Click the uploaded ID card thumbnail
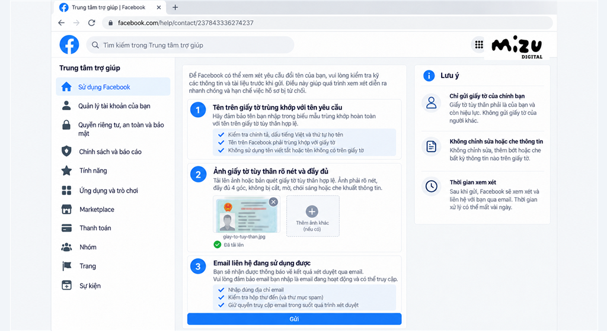607x331 pixels. 246,214
